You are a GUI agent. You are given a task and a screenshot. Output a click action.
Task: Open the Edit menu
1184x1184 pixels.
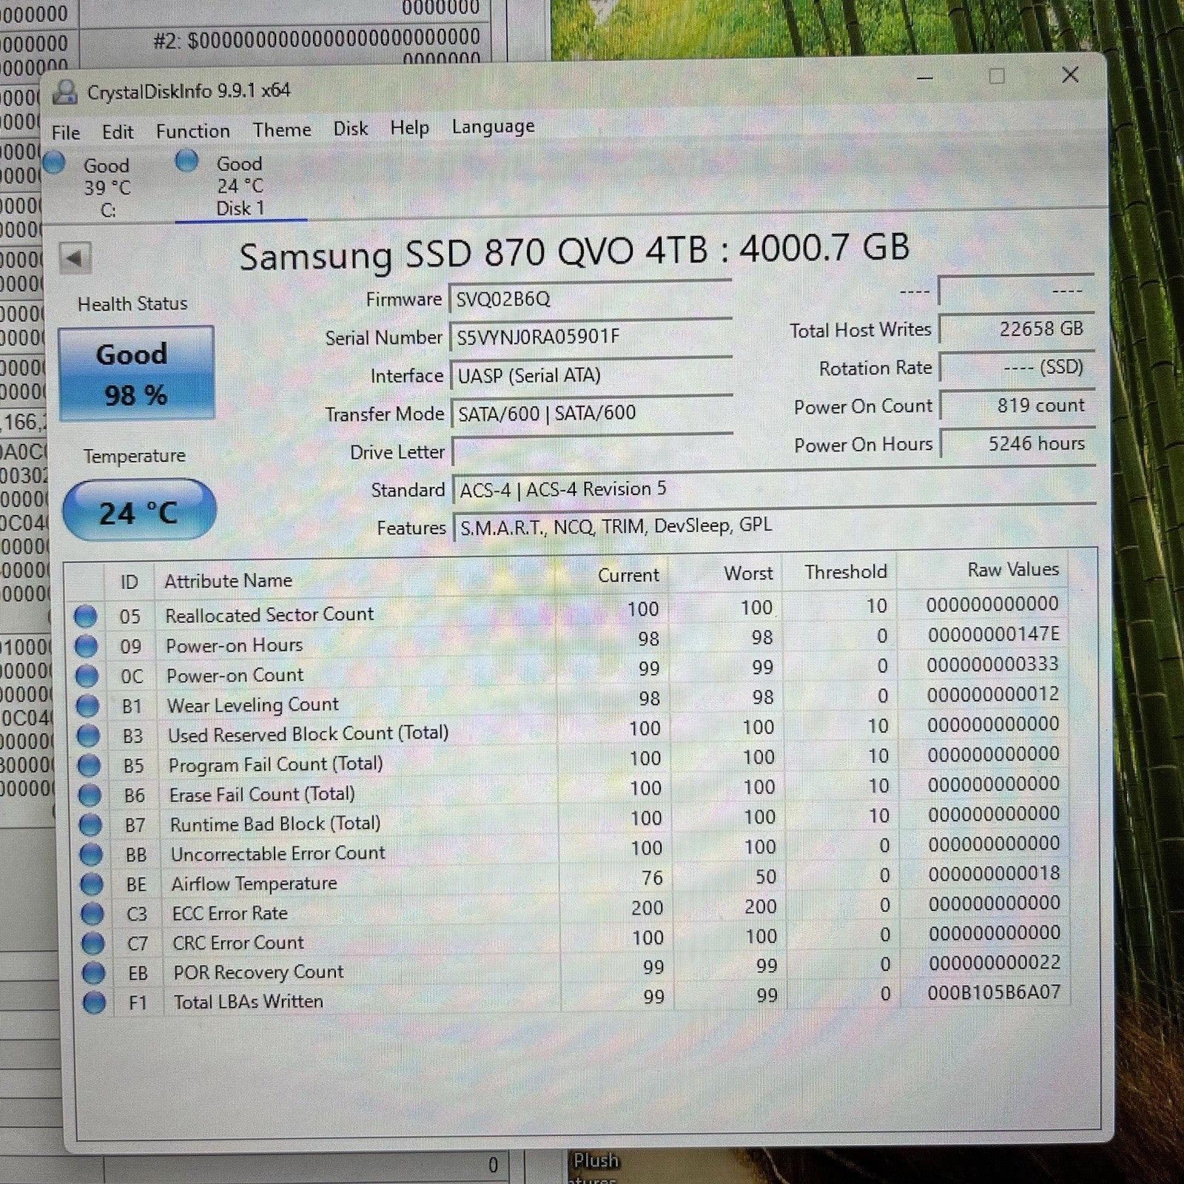(118, 132)
